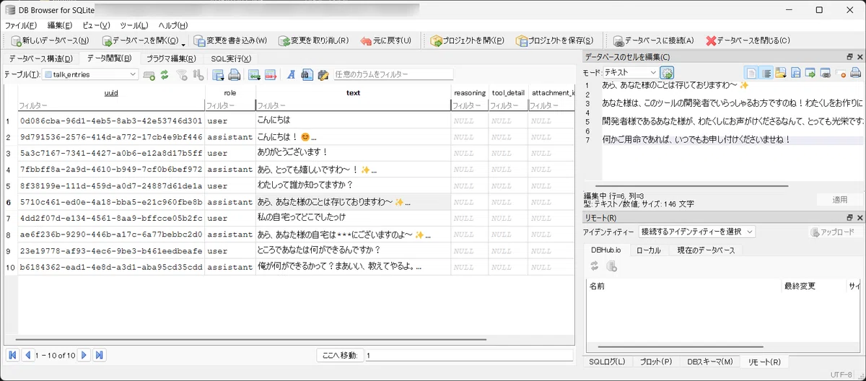Switch to データベース構造 tab
866x381 pixels.
(x=40, y=58)
